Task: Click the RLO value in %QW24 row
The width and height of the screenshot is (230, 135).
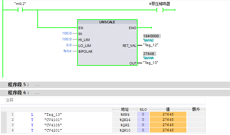Action: point(143,120)
